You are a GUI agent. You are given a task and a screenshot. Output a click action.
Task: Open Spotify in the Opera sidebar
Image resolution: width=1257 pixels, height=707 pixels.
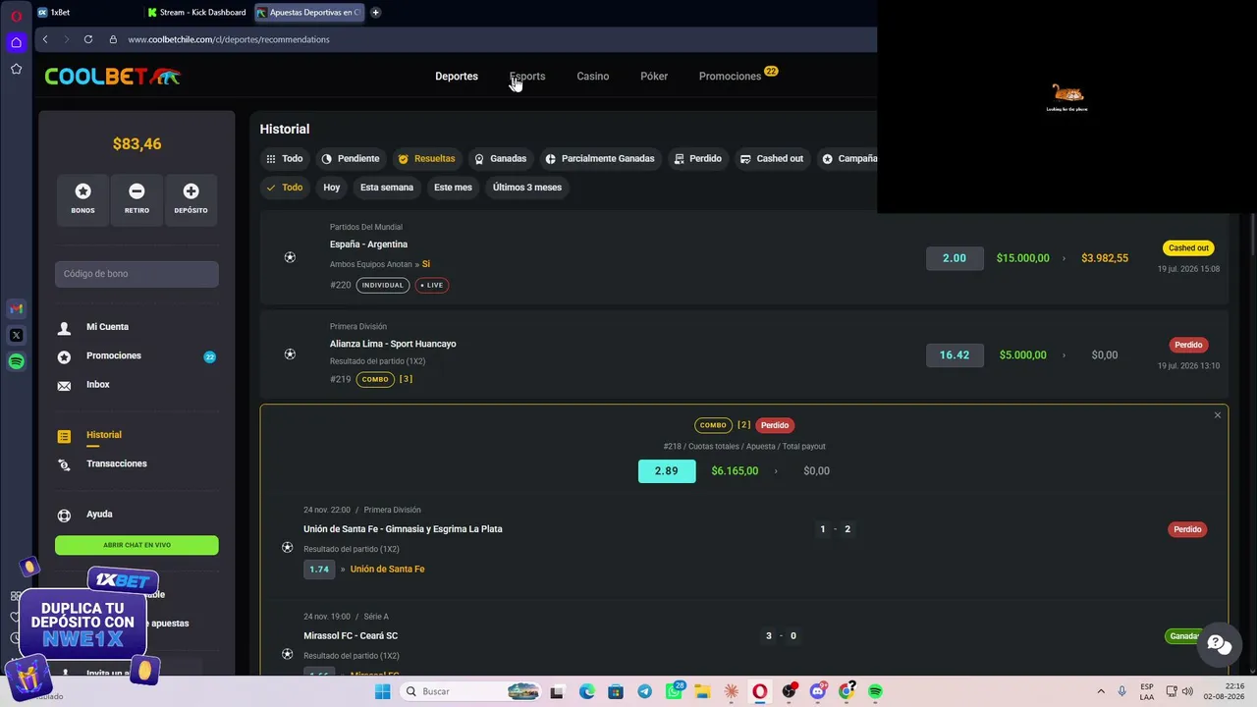tap(16, 361)
